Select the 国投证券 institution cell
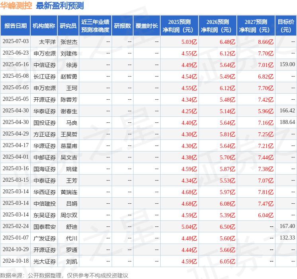297x279 pixels. click(x=45, y=123)
